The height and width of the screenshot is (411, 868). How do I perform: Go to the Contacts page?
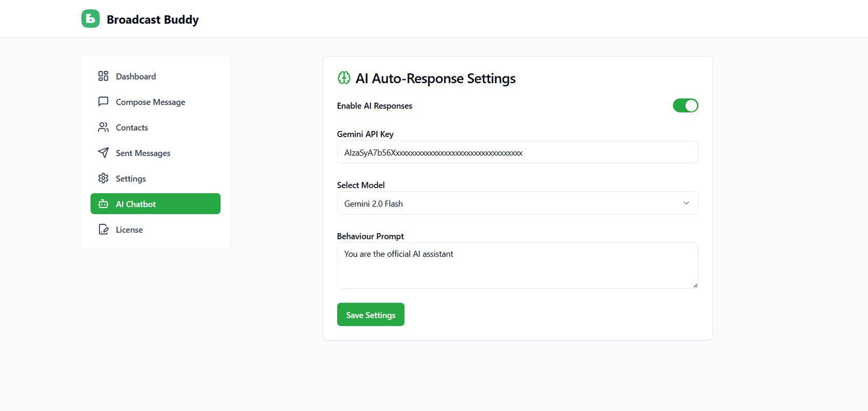[132, 127]
